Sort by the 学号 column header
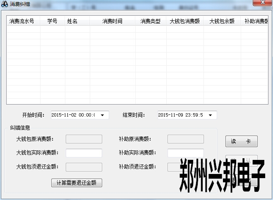The width and height of the screenshot is (273, 200). (53, 21)
